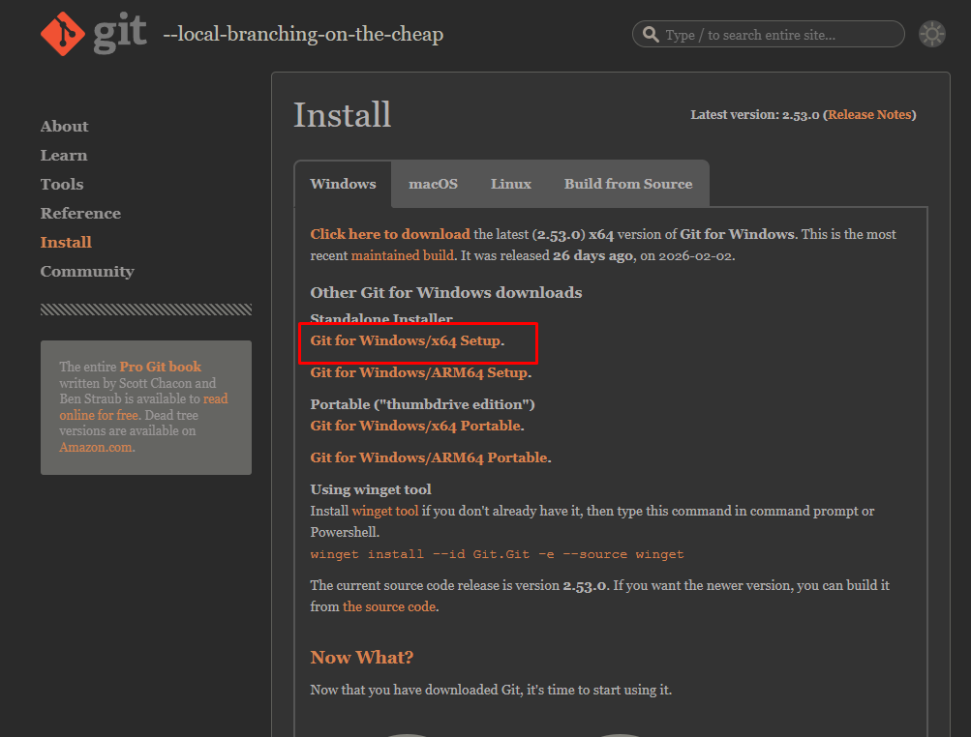Screen dimensions: 971x737
Task: Click the orange Git logo icon
Action: (x=63, y=34)
